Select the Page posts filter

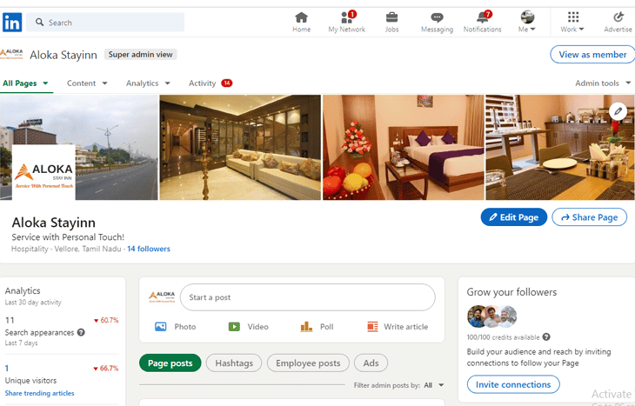pos(170,363)
